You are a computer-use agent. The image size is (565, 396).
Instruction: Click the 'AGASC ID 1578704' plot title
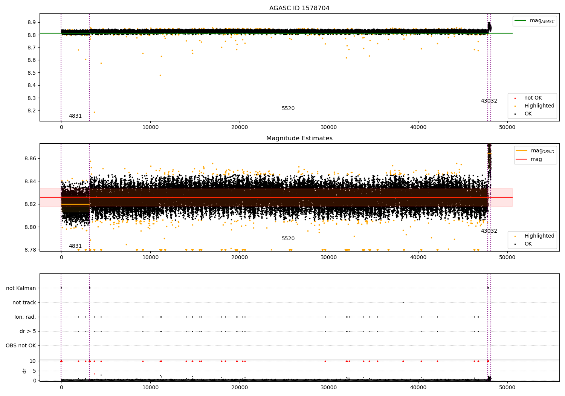(x=299, y=8)
